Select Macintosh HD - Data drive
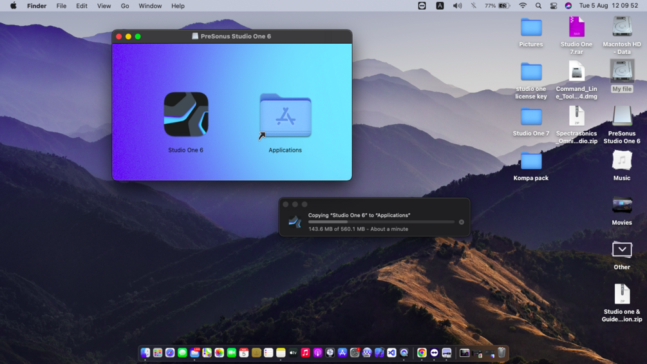The image size is (647, 364). 622,28
